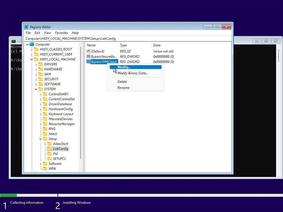Click the SETUPCL folder icon
Screen dimensions: 283x212
click(x=49, y=159)
